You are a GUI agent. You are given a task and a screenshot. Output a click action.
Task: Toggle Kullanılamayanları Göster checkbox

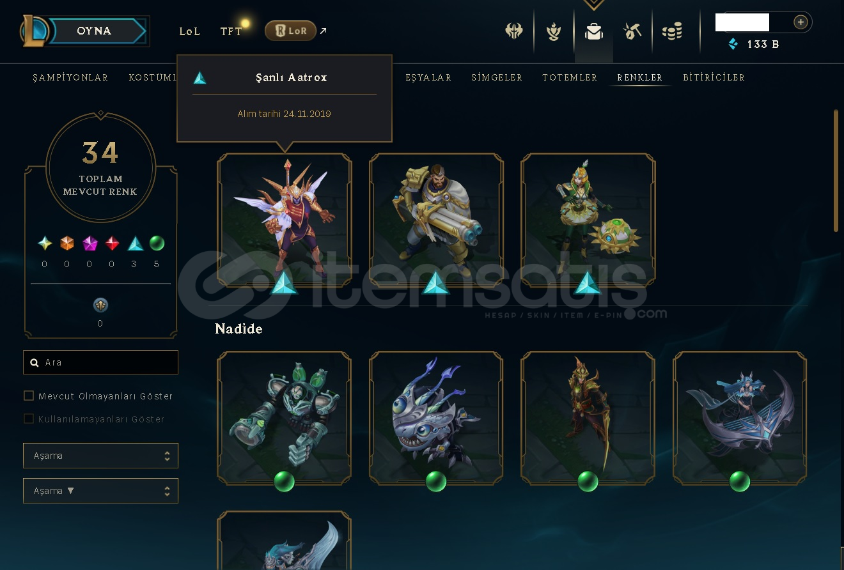coord(29,419)
